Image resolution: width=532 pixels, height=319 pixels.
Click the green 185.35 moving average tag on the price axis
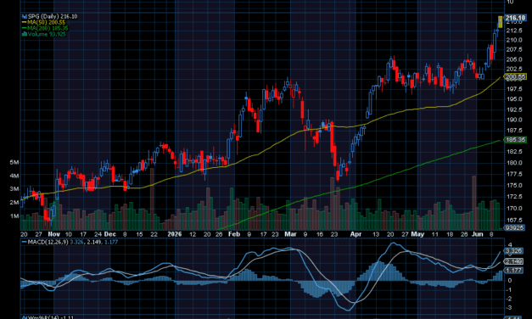(x=515, y=139)
